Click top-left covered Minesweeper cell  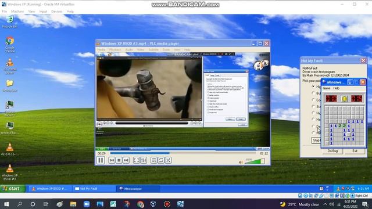pos(327,109)
